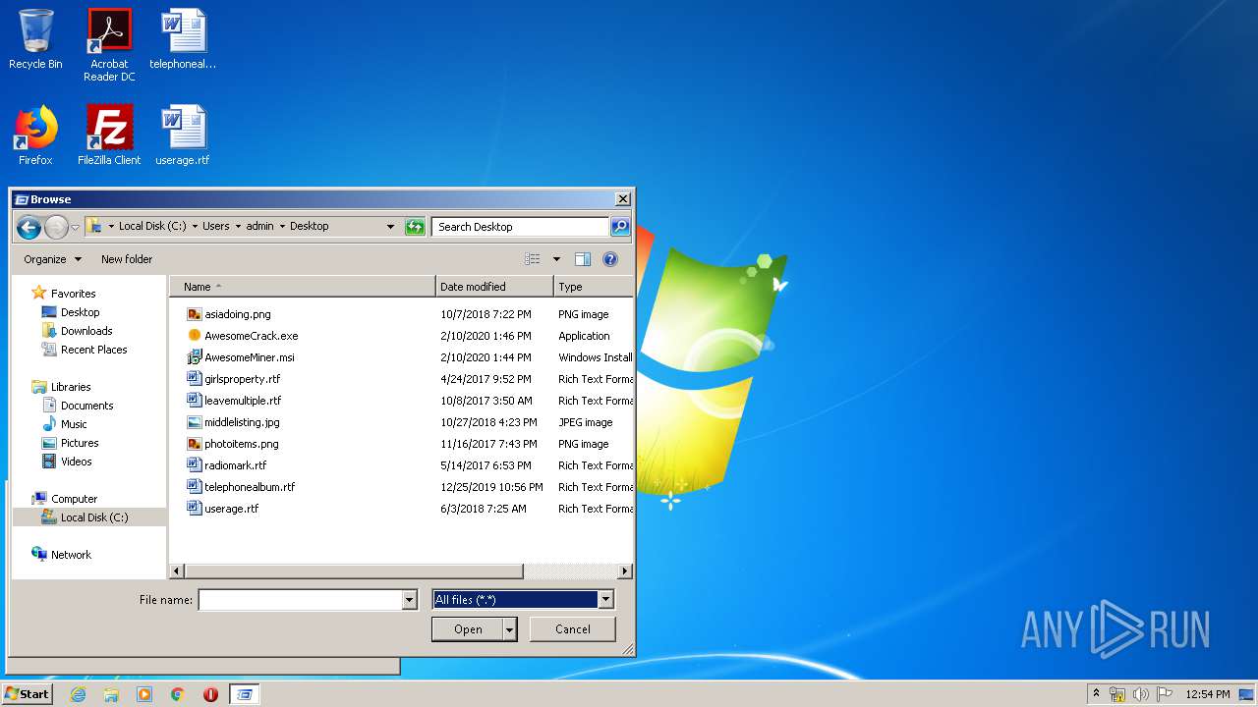Open Internet Explorer from taskbar
The height and width of the screenshot is (707, 1258).
tap(78, 694)
